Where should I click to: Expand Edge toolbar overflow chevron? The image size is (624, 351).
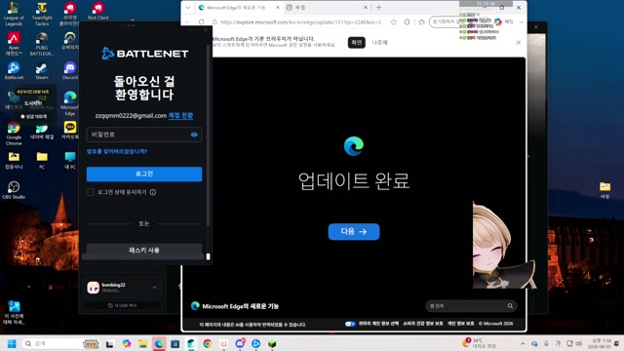[521, 21]
